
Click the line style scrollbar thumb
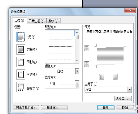coord(77,37)
